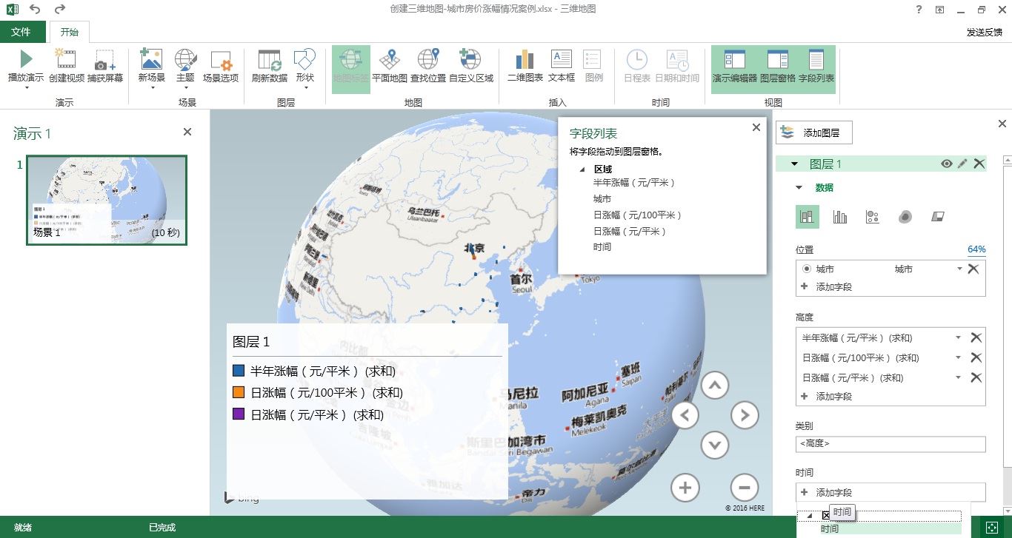
Task: Choose the region chart type
Action: (938, 217)
